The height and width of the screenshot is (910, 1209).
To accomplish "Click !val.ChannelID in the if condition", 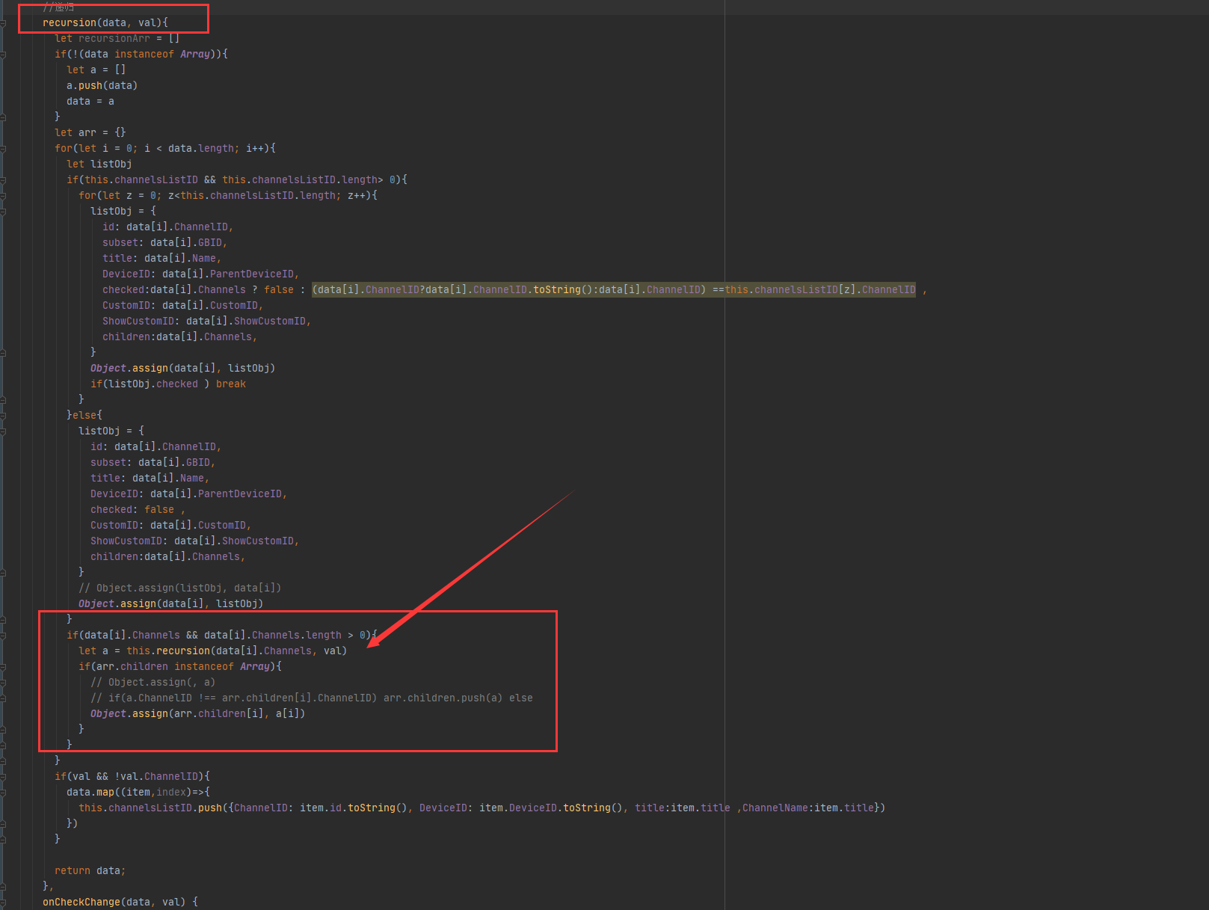I will pos(156,777).
